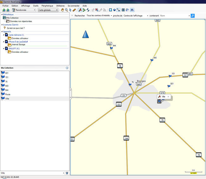Click the Nom search input field

174,16
